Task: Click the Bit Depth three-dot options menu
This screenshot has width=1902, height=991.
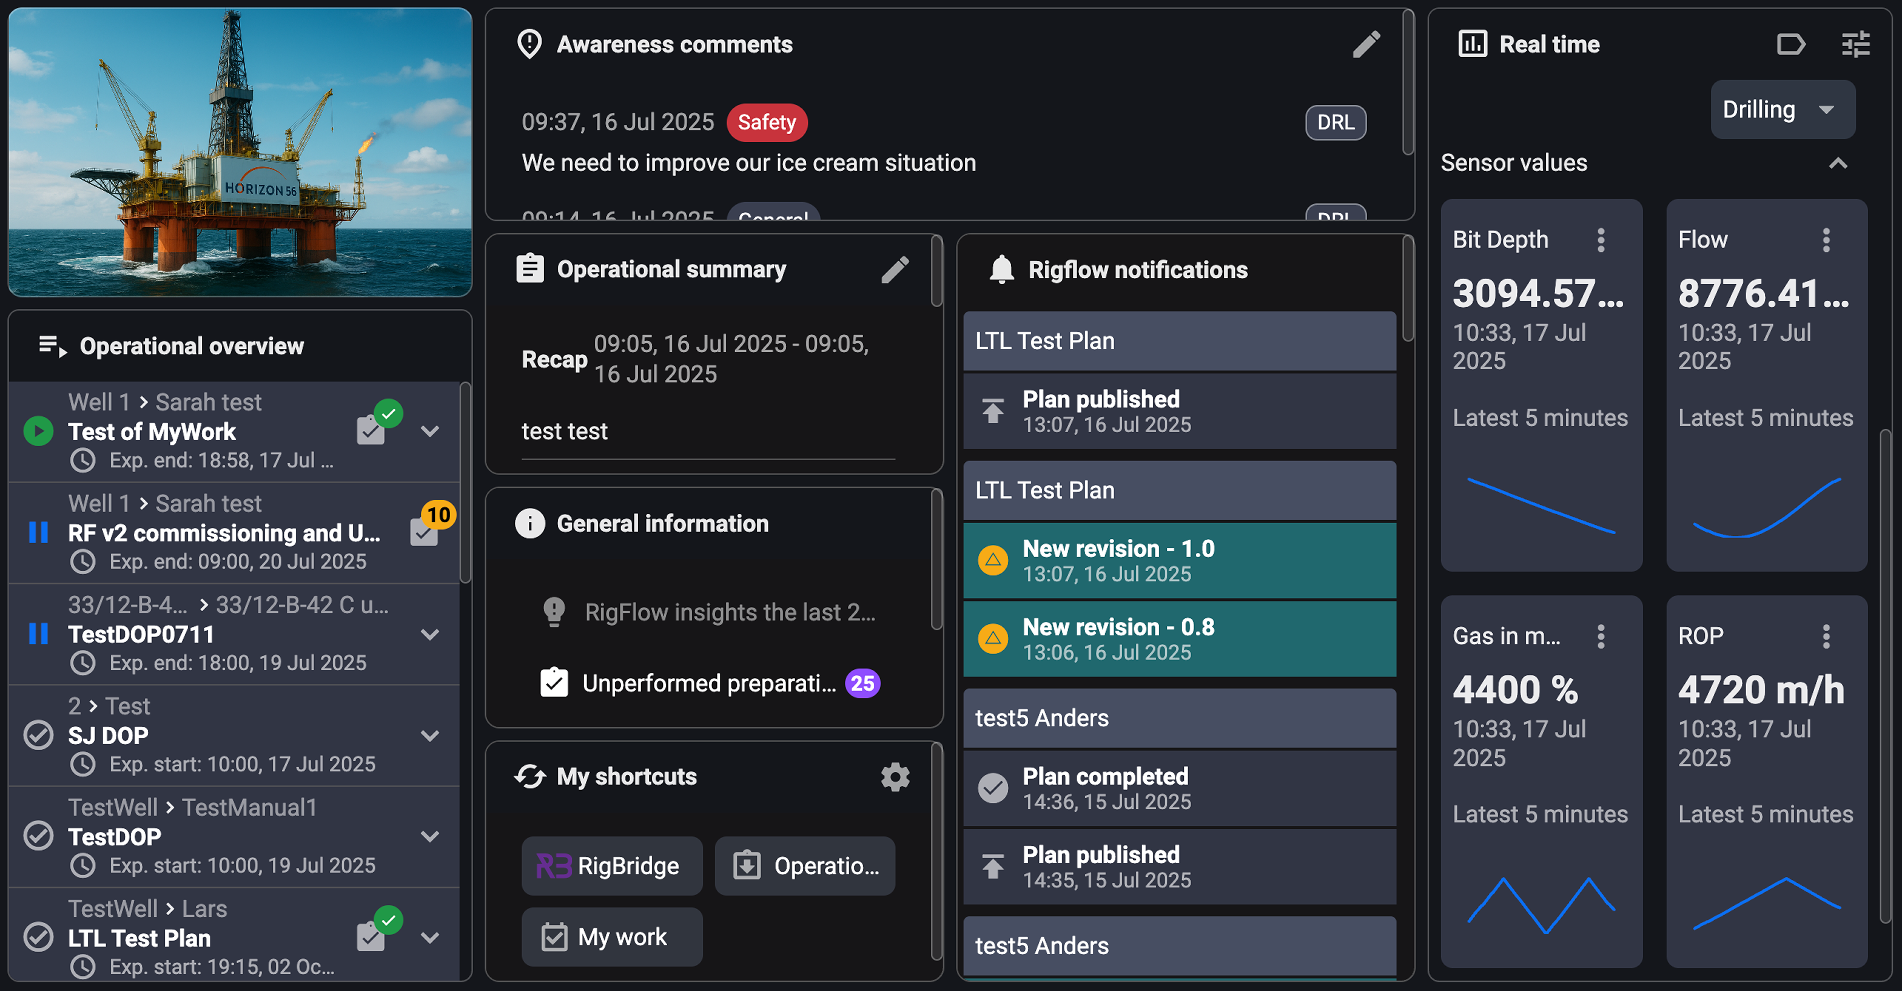Action: tap(1602, 240)
